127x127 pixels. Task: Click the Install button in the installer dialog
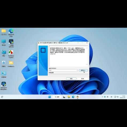(x=71, y=79)
